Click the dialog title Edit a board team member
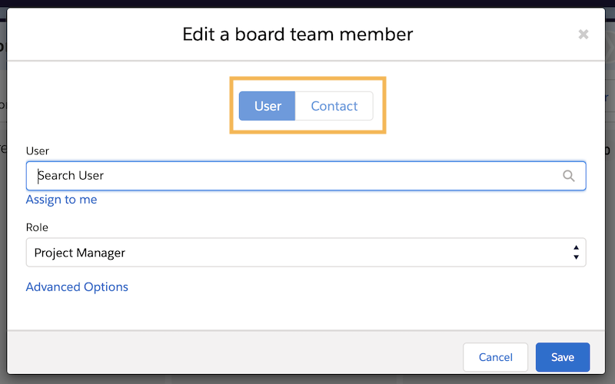615x384 pixels. pos(298,34)
